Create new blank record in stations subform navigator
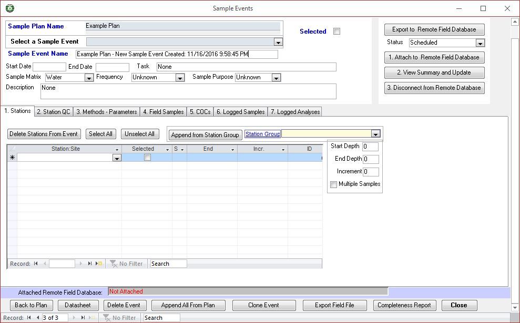 click(99, 264)
